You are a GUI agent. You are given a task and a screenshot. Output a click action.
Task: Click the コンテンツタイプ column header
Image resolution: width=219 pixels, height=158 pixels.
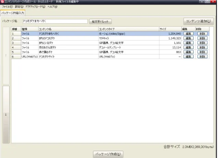click(129, 29)
